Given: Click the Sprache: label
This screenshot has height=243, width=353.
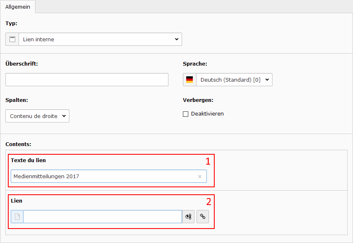Looking at the screenshot, I should coord(195,64).
